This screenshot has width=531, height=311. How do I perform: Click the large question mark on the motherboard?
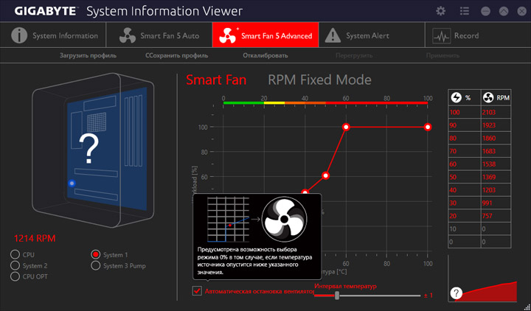click(88, 149)
